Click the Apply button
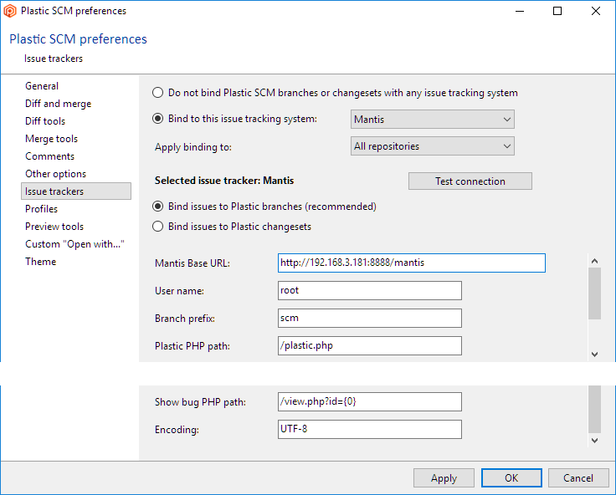616x495 pixels. click(x=444, y=478)
